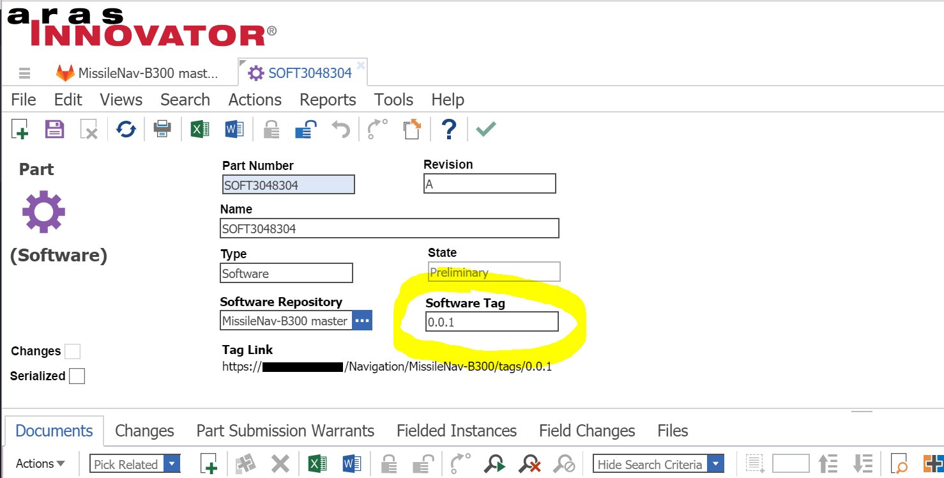Image resolution: width=944 pixels, height=478 pixels.
Task: Open the Hide Search Criteria dropdown
Action: coord(716,464)
